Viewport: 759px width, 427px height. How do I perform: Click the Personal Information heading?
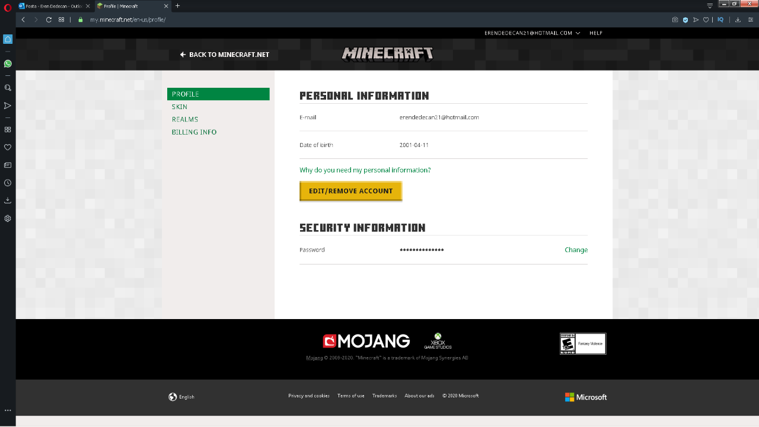(364, 95)
